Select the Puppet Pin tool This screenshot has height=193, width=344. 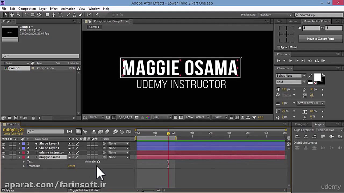pos(97,15)
